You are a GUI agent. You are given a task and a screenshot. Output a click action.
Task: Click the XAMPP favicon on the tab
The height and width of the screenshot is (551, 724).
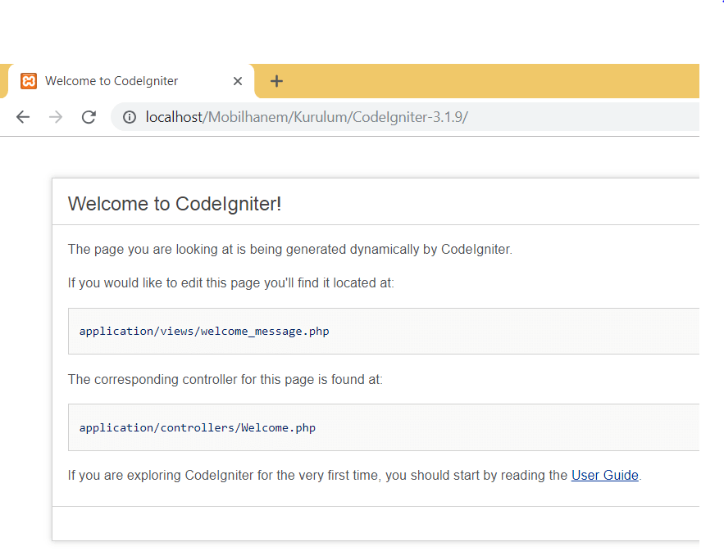click(29, 81)
